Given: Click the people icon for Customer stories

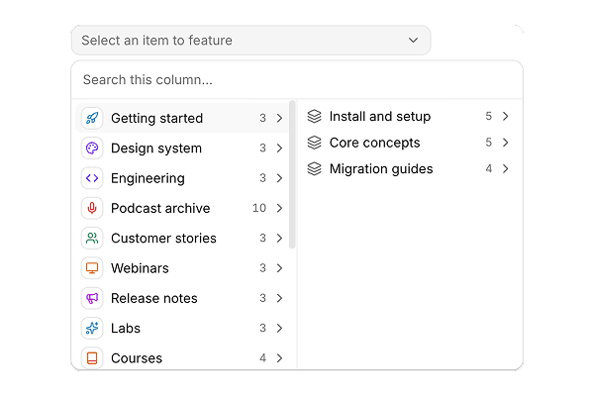Looking at the screenshot, I should pyautogui.click(x=92, y=238).
